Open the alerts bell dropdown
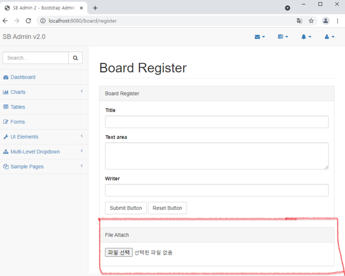 coord(306,37)
